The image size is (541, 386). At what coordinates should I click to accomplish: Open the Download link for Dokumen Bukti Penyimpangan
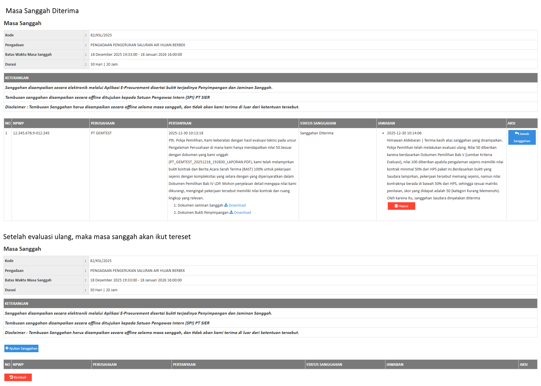[242, 213]
